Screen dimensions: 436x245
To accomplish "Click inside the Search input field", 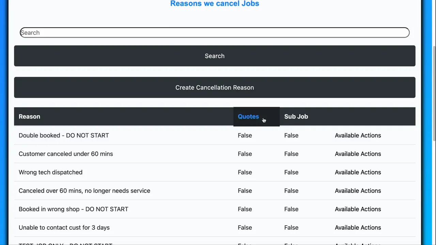I will [215, 32].
